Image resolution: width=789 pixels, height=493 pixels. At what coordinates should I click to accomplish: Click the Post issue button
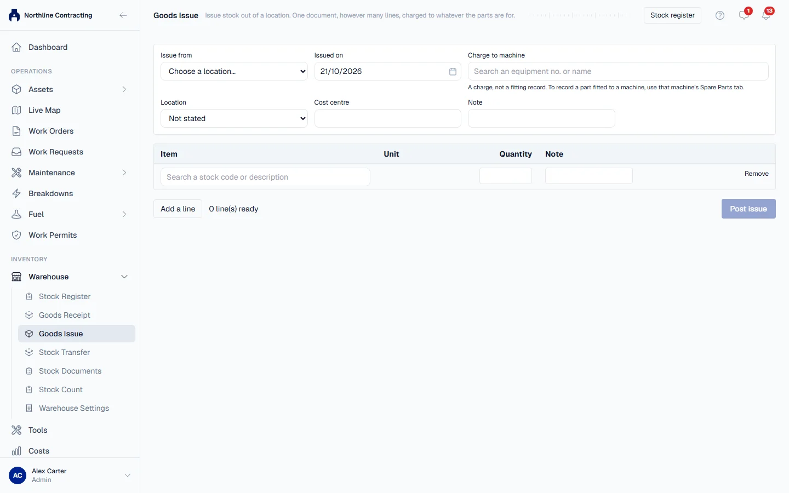(x=748, y=209)
